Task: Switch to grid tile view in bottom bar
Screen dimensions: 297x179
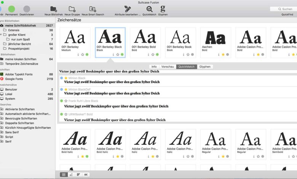Action: pos(64,174)
